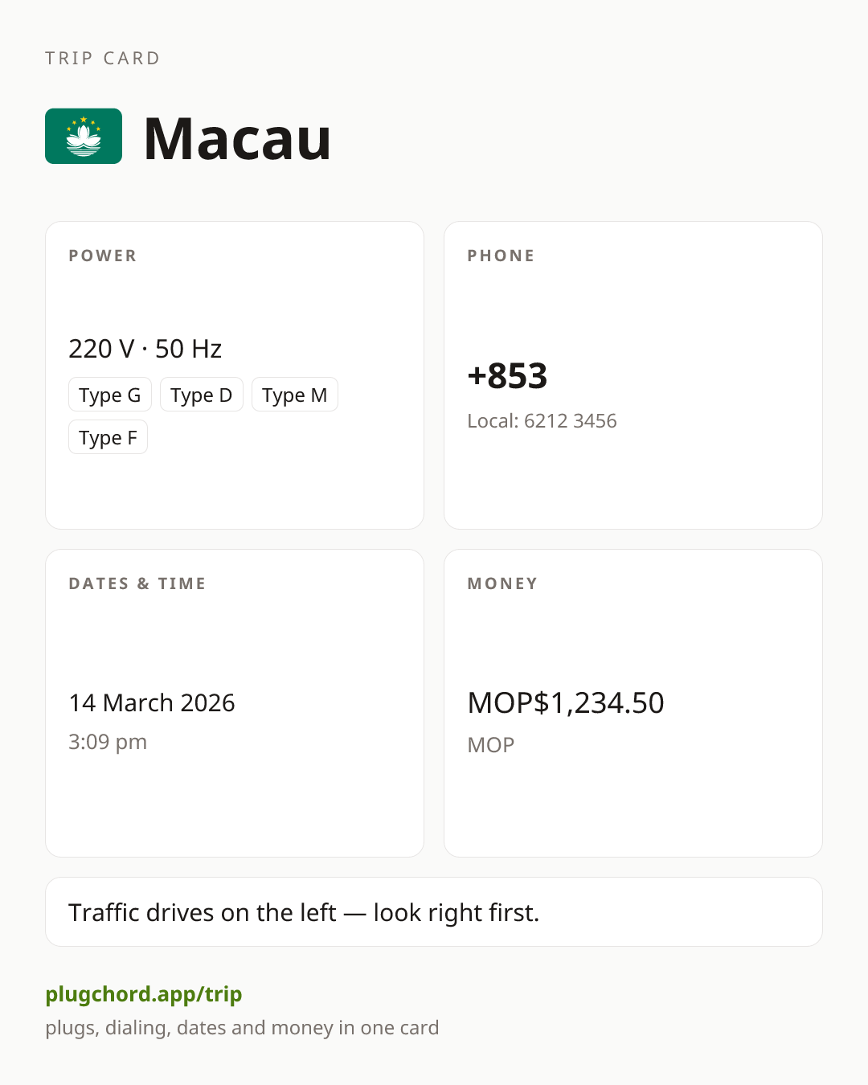Select the Type D plug chip
Screen dimensions: 868x1085
pyautogui.click(x=202, y=395)
